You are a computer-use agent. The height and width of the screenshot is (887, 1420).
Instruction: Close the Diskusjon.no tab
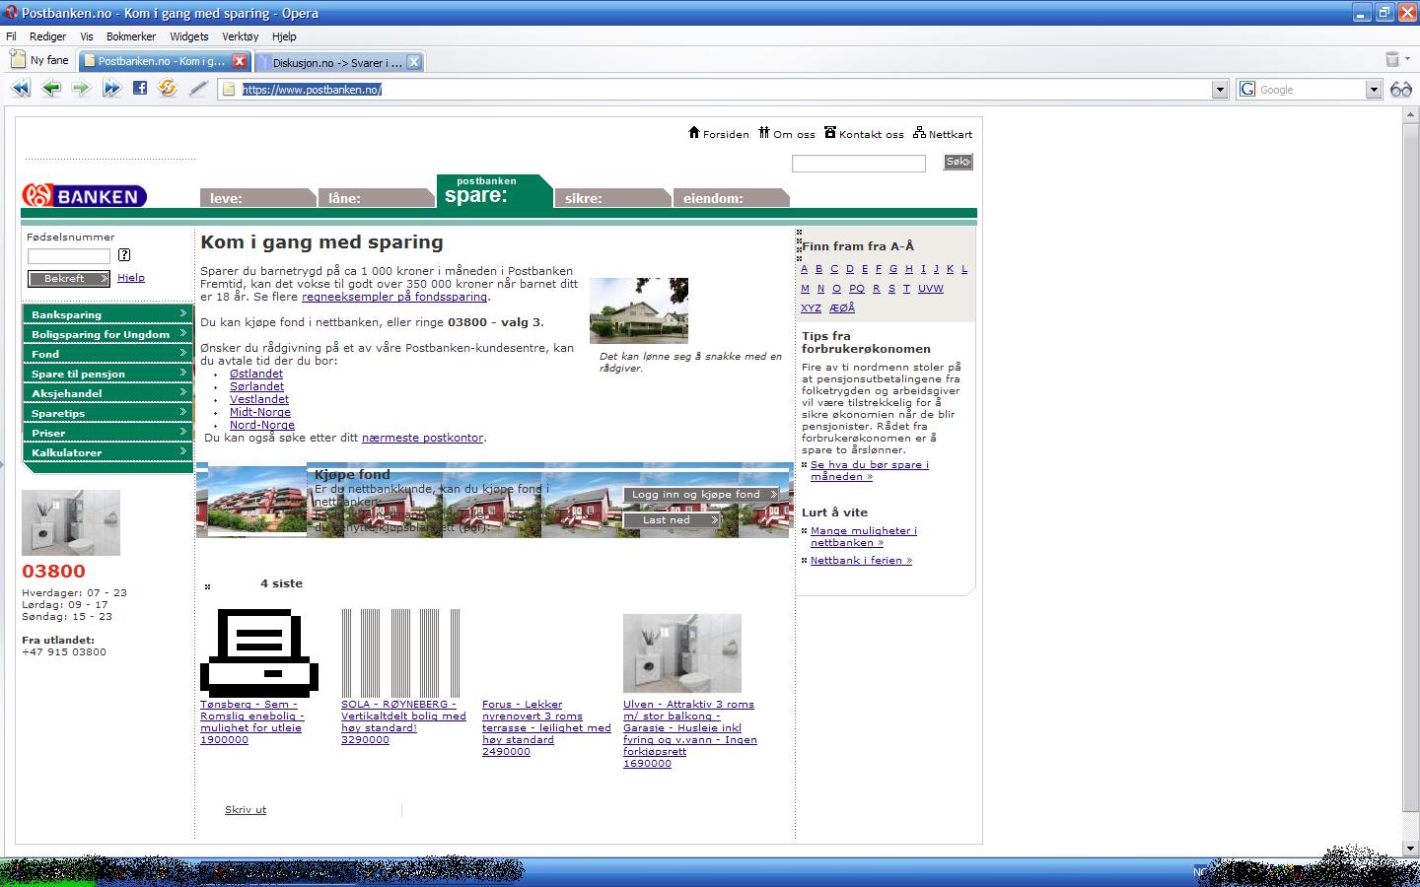414,62
